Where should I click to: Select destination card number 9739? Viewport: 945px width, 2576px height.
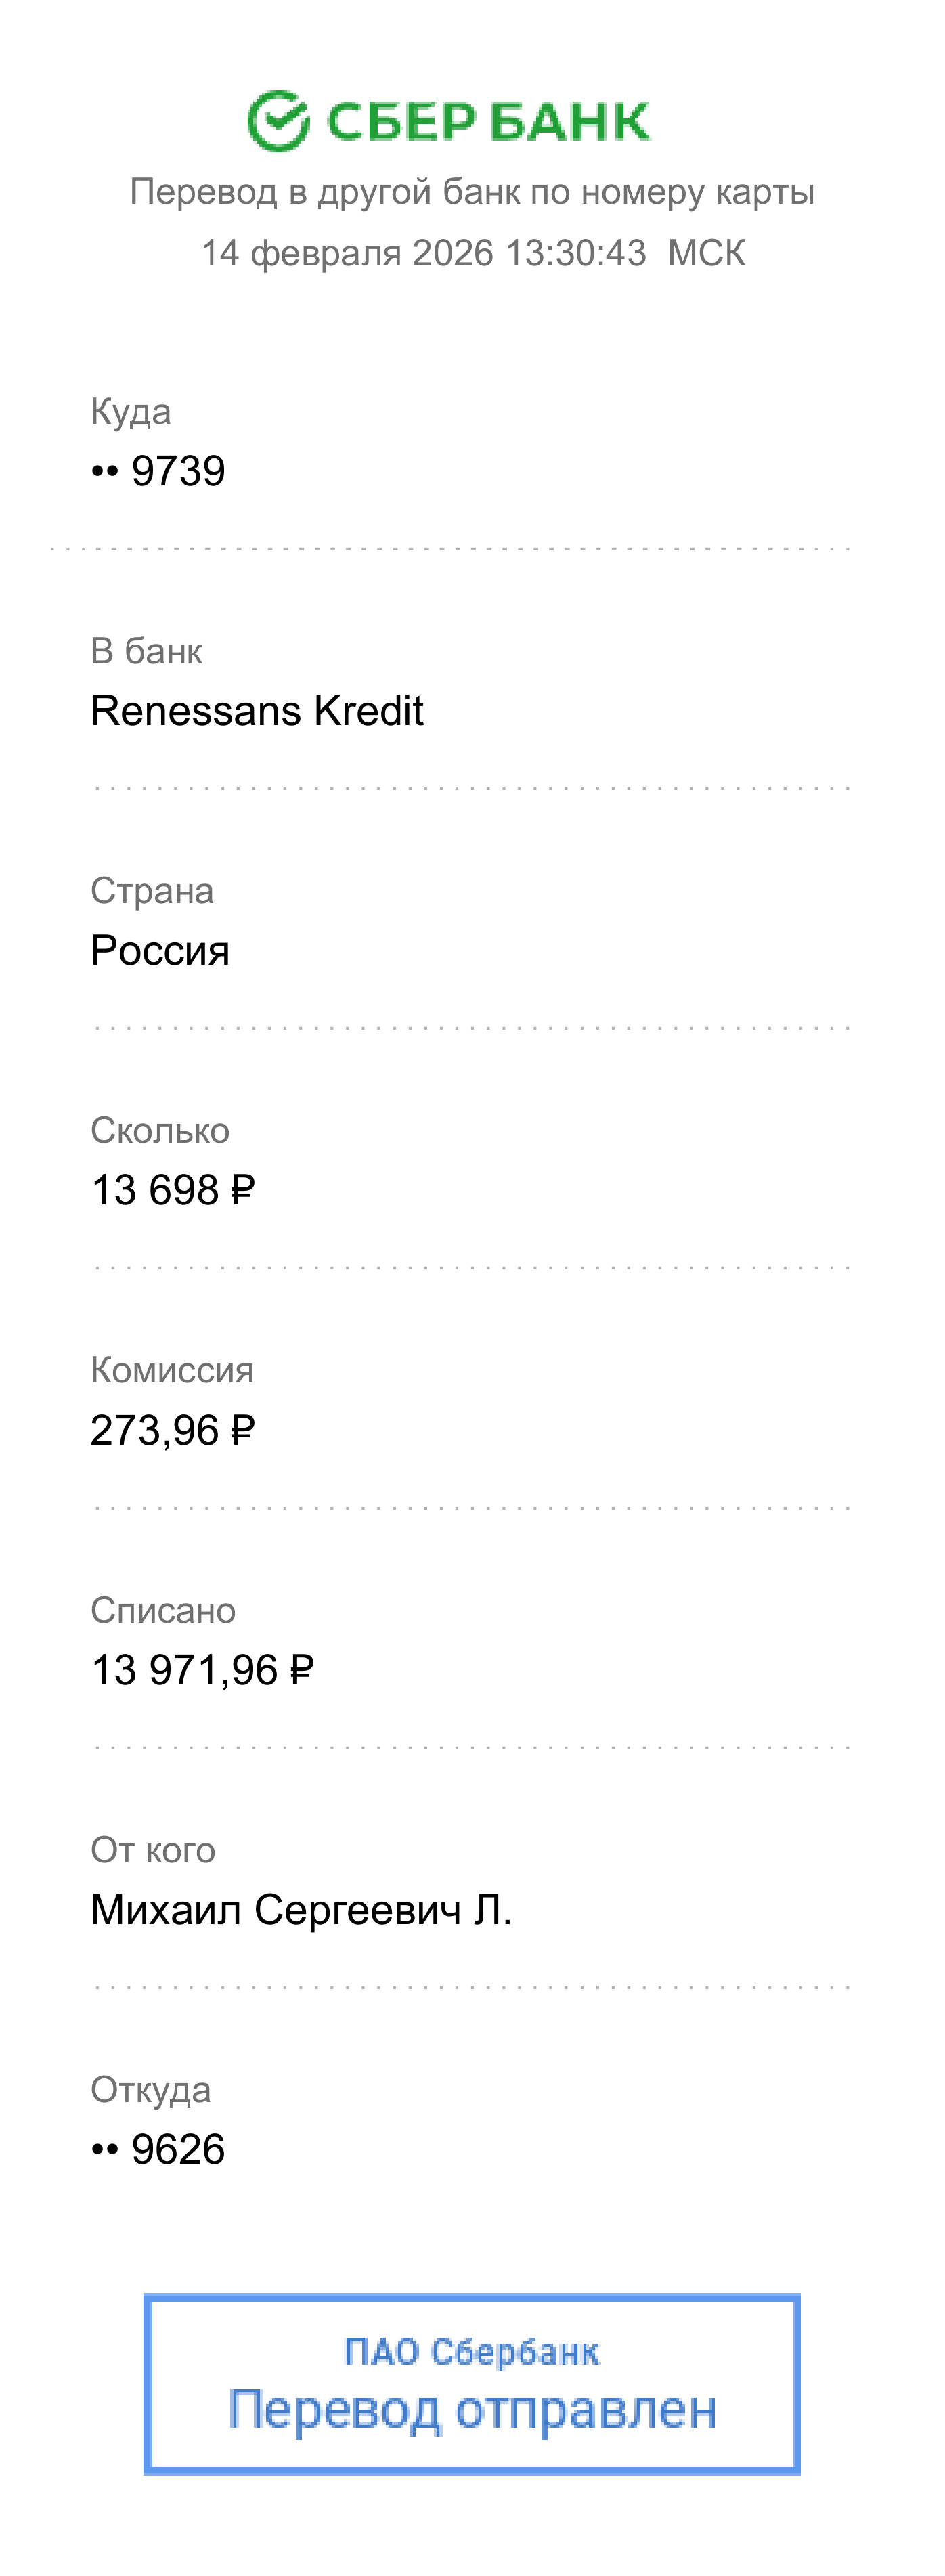coord(158,471)
